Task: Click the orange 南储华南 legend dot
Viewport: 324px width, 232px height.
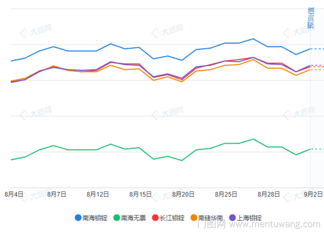Action: (x=194, y=218)
